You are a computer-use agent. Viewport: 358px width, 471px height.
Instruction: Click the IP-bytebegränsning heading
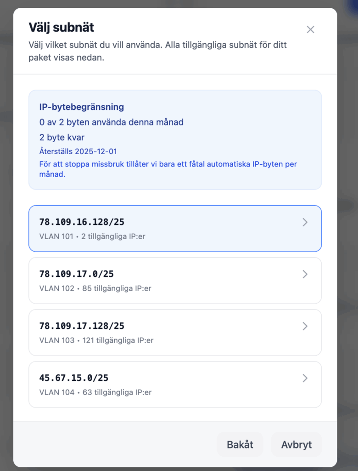[x=82, y=107]
